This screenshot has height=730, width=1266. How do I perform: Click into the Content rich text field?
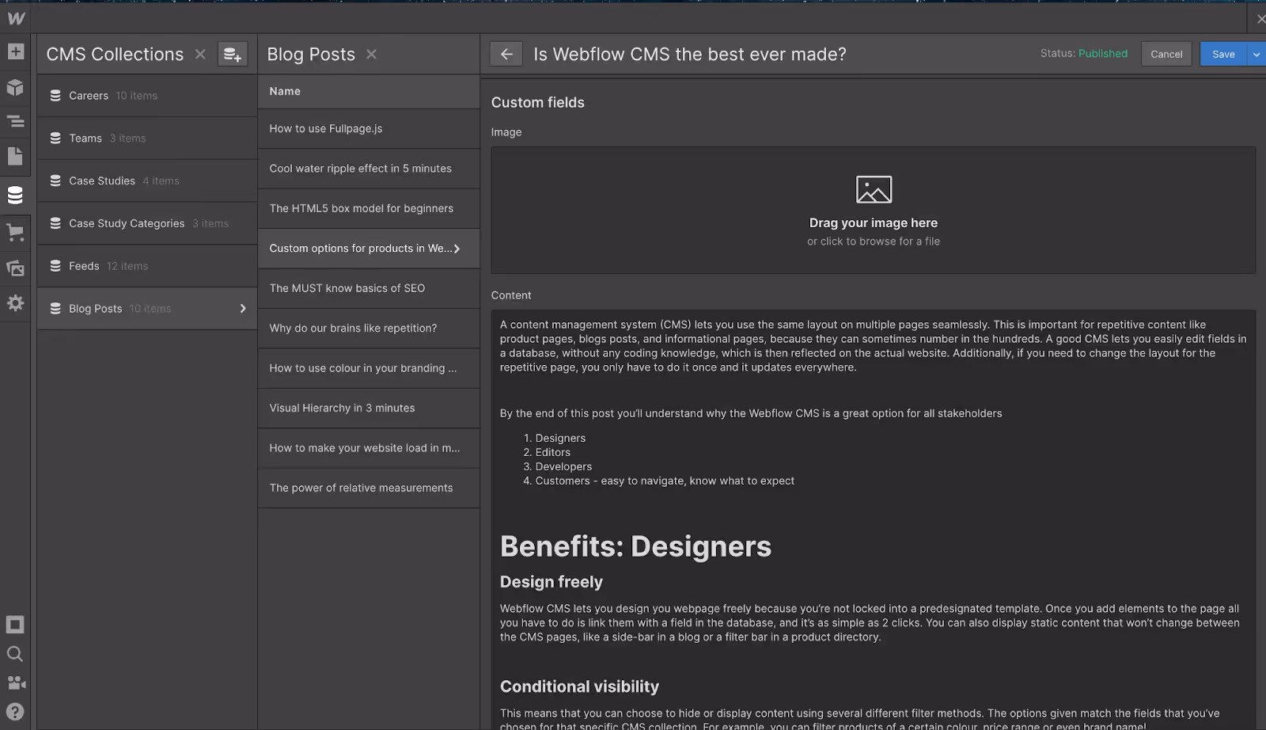874,519
